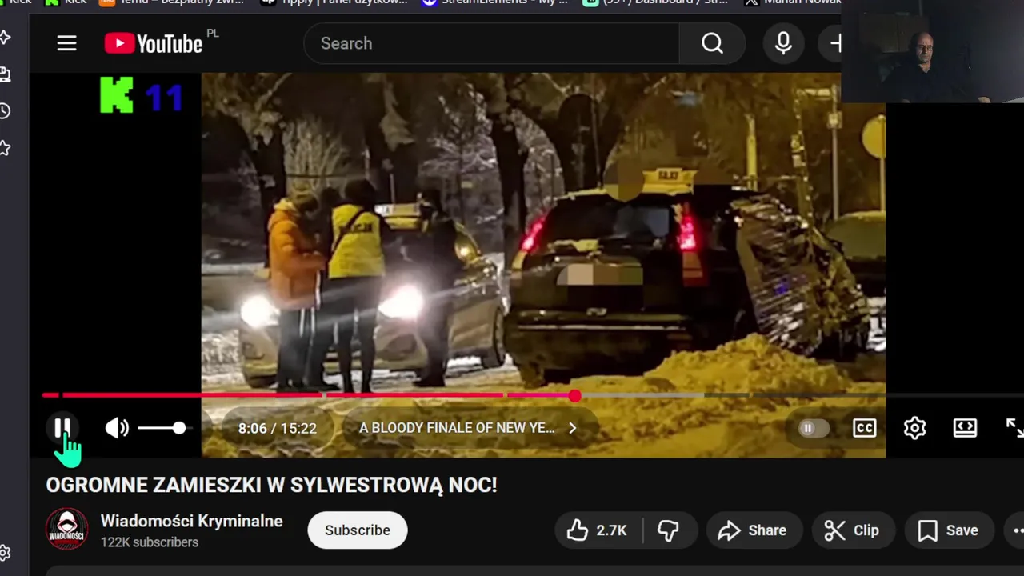The height and width of the screenshot is (576, 1024).
Task: Open history clock icon in browser sidebar
Action: pos(5,110)
